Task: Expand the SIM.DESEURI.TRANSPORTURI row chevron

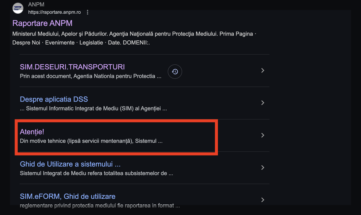Action: (263, 70)
